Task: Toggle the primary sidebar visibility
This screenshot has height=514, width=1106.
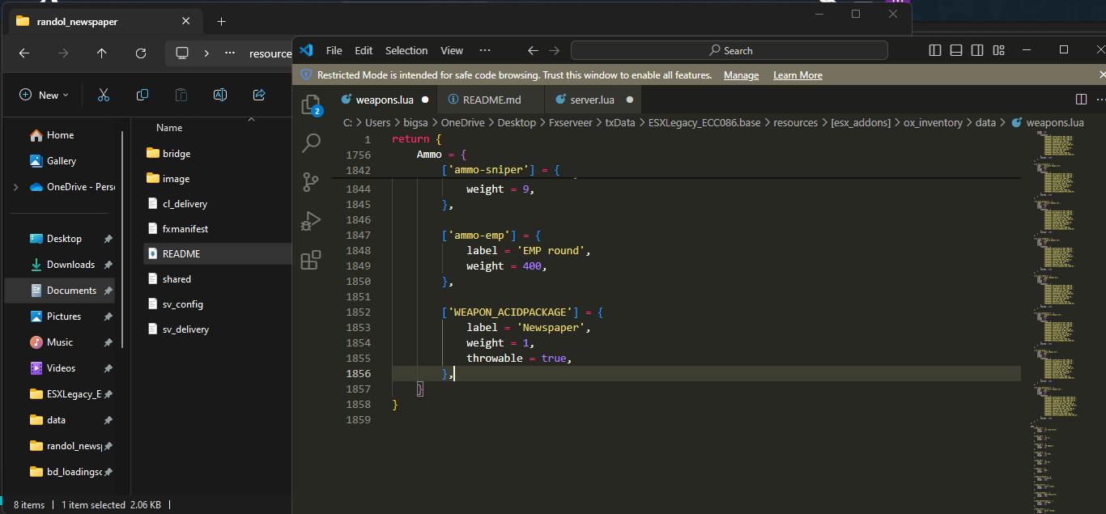Action: pos(934,49)
